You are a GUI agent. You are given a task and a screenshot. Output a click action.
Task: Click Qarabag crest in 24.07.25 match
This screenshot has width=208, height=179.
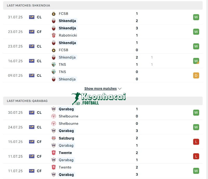[54, 131]
